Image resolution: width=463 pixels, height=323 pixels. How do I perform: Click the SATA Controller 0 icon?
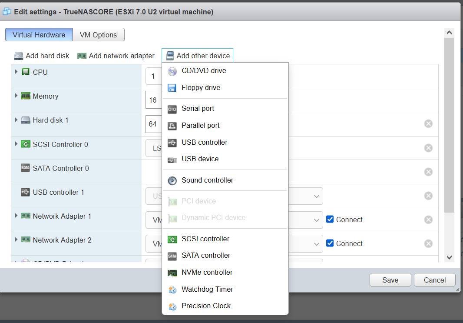[x=25, y=168]
